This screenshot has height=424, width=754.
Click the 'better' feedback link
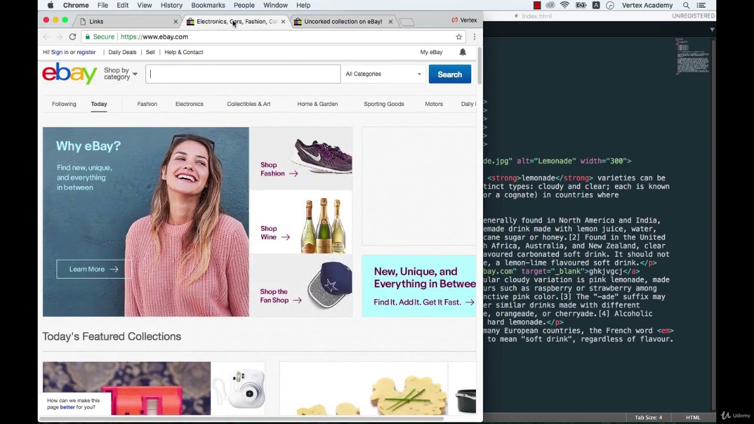tap(67, 407)
